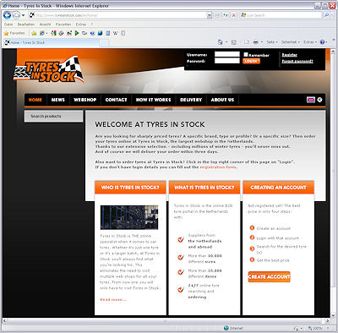Click the W favorites bar icon
338x333 pixels.
coord(116,33)
